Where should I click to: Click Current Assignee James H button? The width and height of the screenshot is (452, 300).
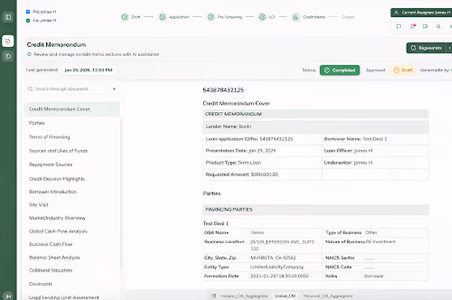(x=421, y=12)
